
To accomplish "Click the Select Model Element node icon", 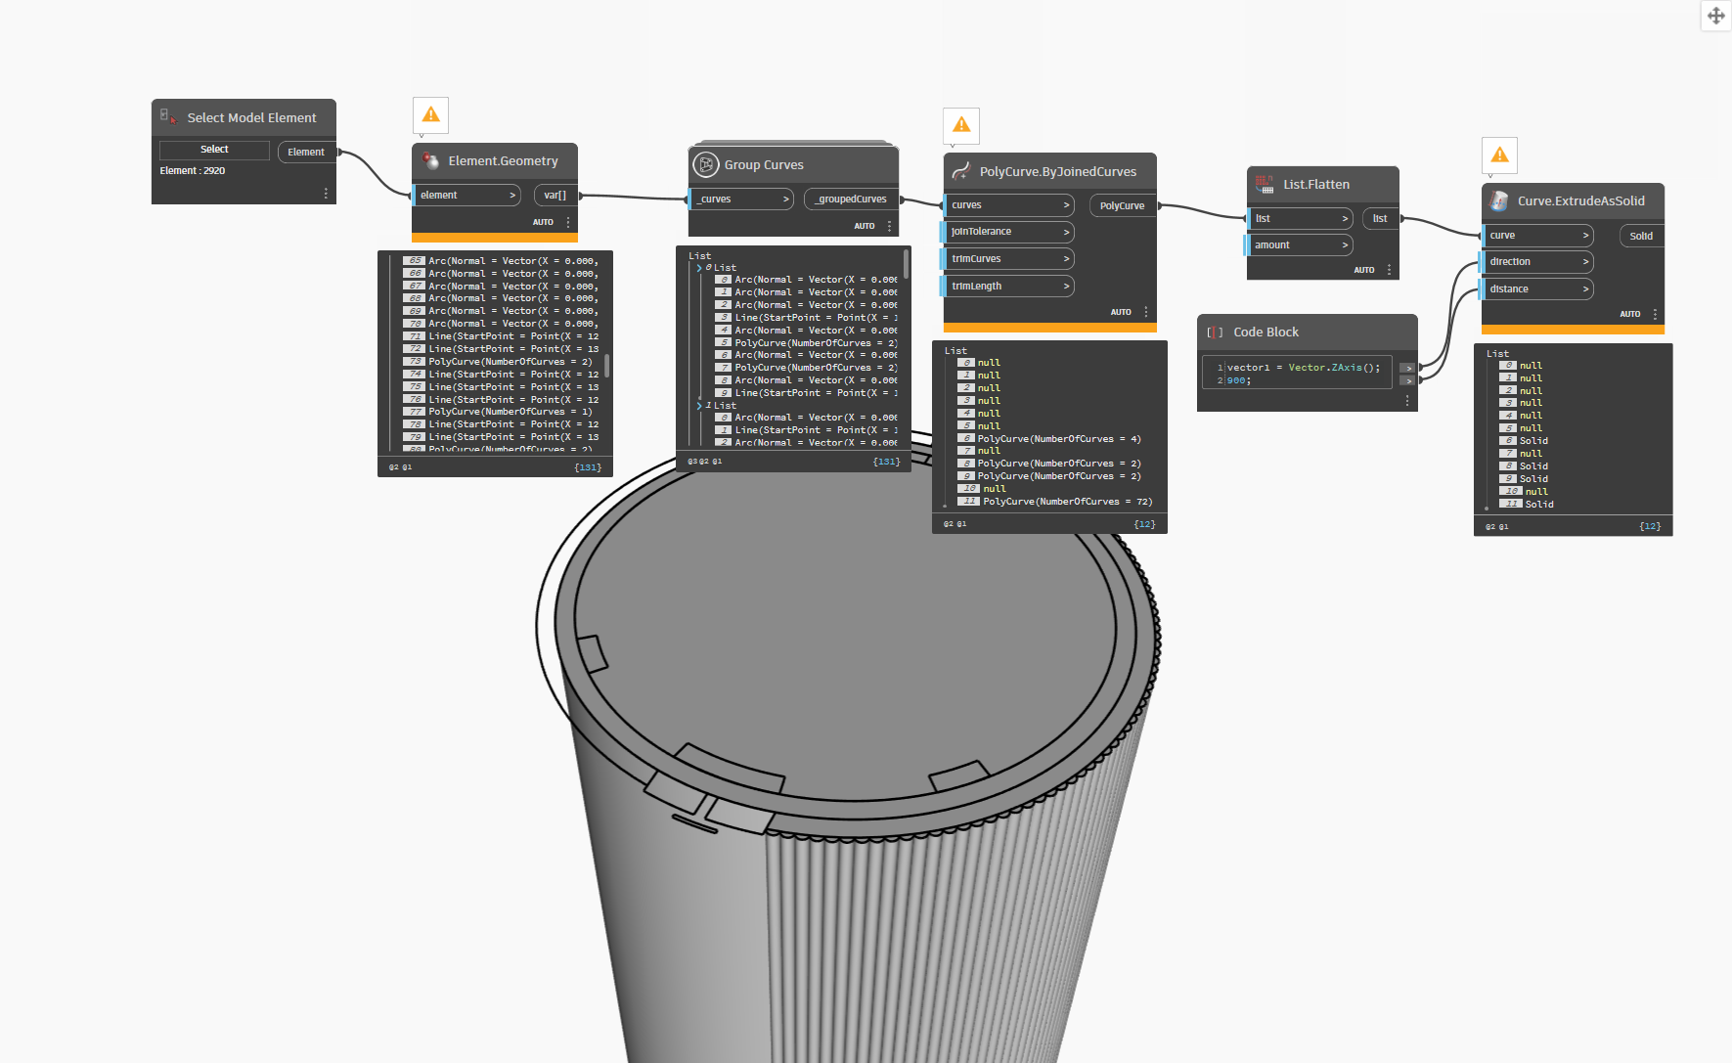I will coord(168,117).
